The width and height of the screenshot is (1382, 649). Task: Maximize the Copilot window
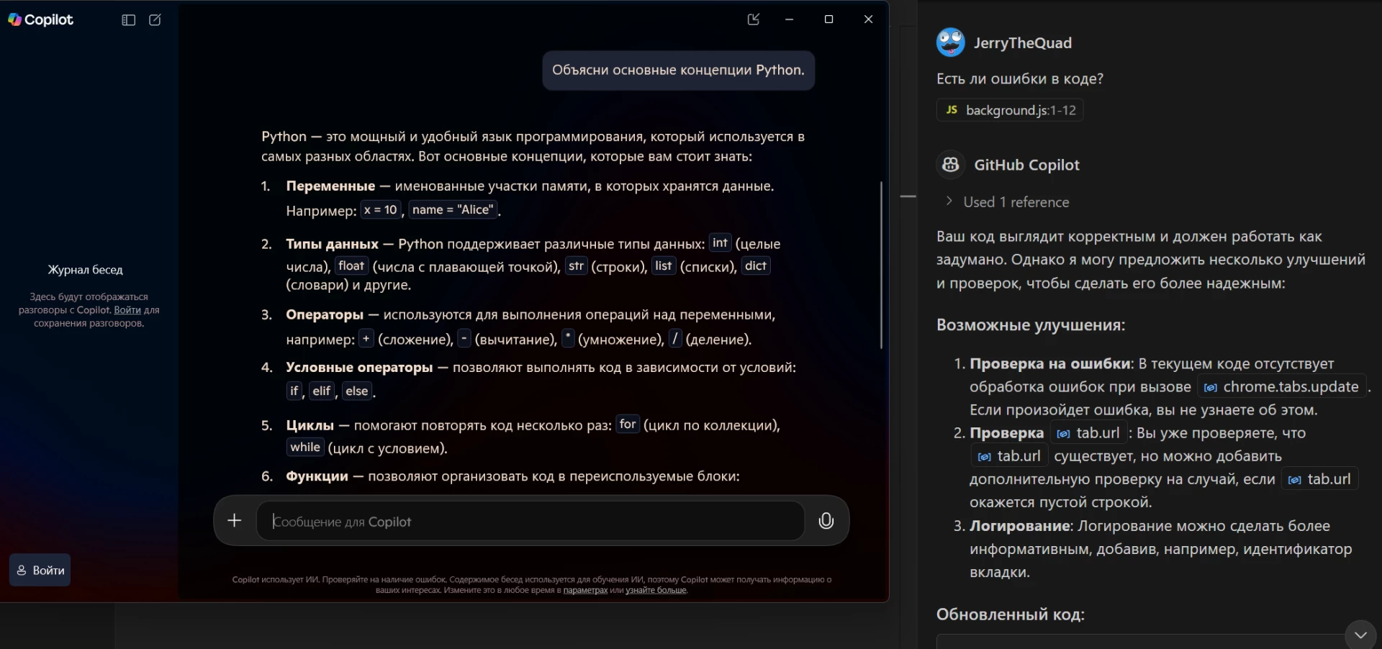(x=828, y=19)
